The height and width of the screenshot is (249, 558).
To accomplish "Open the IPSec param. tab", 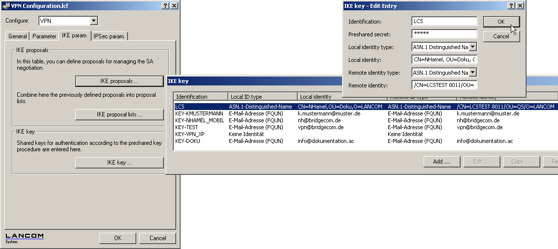I will (x=109, y=36).
